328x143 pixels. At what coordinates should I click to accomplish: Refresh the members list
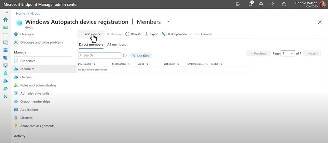tap(133, 34)
